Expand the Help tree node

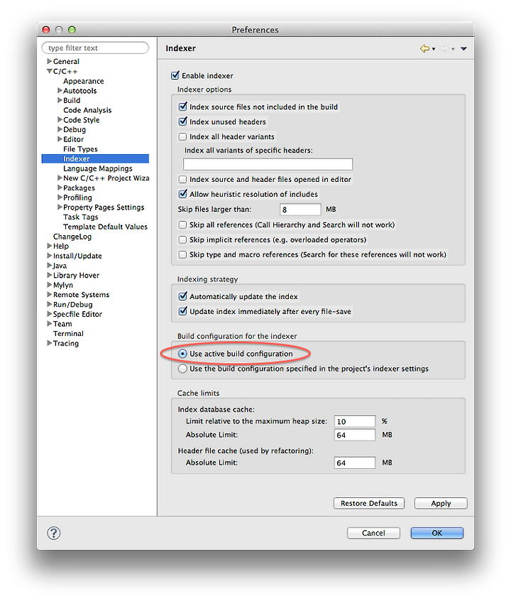tap(50, 246)
